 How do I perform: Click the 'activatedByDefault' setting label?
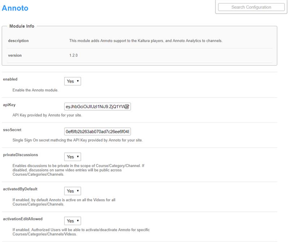coord(20,189)
